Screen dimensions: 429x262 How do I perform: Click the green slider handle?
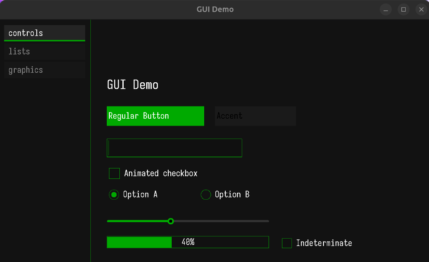[171, 221]
